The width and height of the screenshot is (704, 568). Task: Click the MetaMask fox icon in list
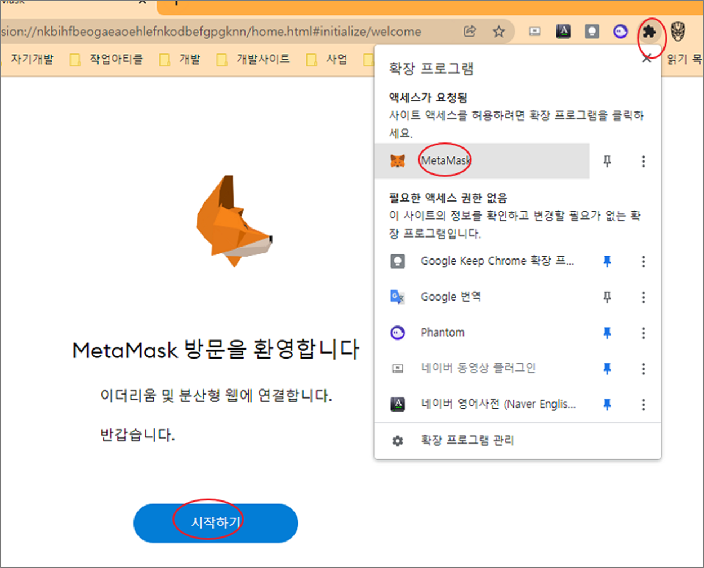click(398, 161)
